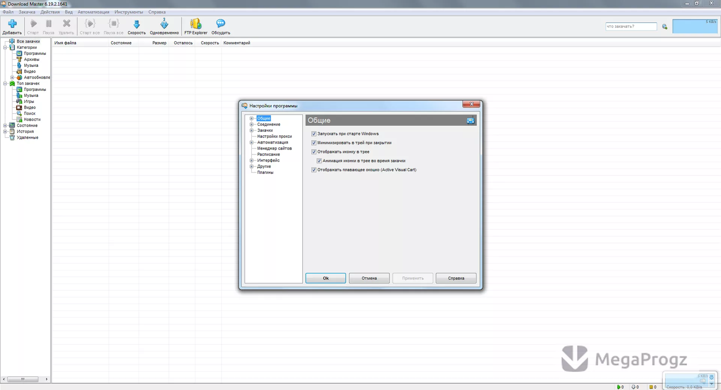Click the Добавить (add download) plus icon
Viewport: 721px width, 390px height.
point(12,24)
